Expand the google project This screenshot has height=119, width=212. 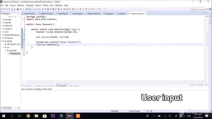click(1, 20)
